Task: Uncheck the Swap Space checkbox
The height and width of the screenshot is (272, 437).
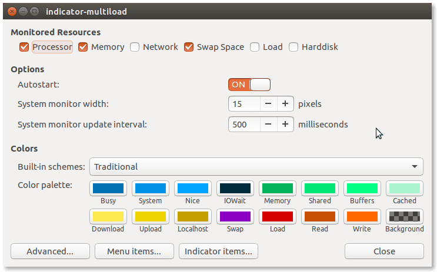Action: [189, 47]
